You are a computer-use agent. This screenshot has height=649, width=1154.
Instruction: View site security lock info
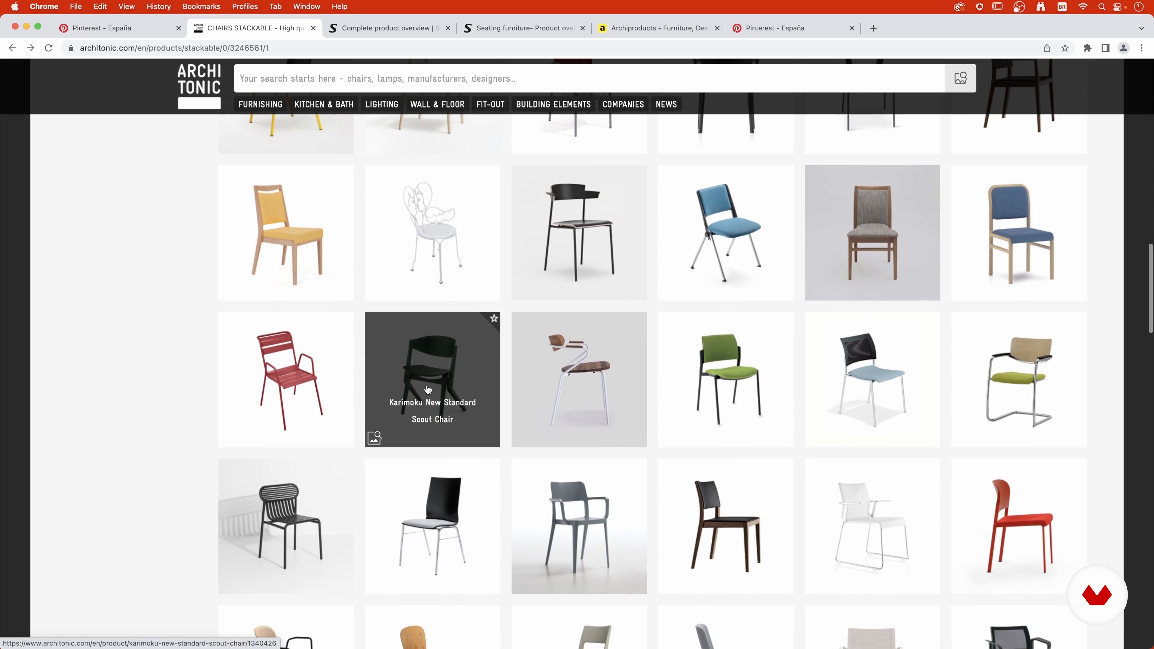[x=71, y=48]
